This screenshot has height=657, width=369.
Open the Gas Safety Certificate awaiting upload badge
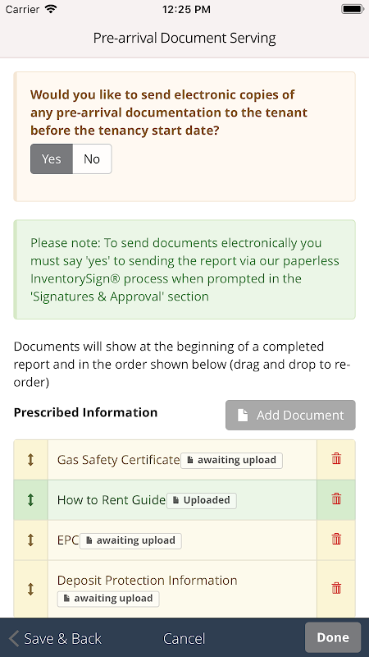point(231,460)
